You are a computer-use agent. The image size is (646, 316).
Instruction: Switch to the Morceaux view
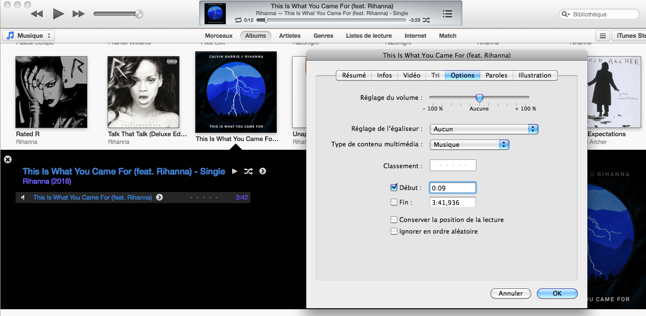(x=219, y=35)
